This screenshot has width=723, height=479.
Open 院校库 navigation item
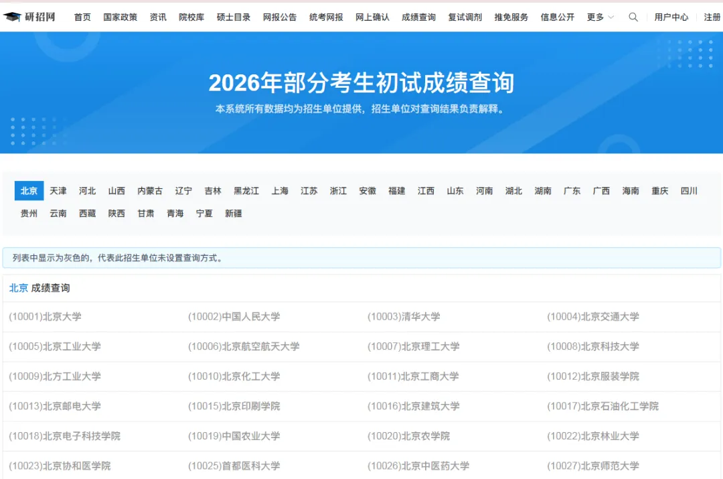[191, 17]
